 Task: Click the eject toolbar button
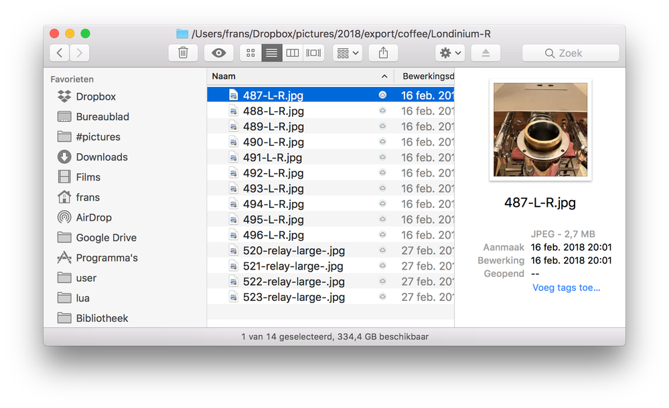(x=486, y=53)
